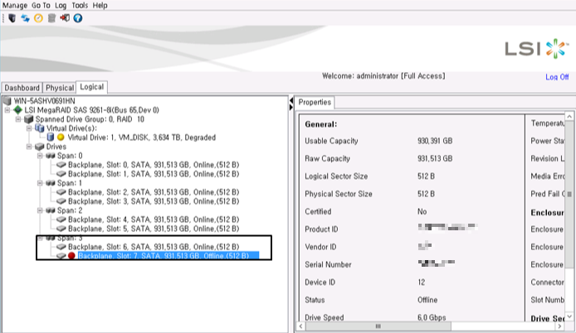Image resolution: width=576 pixels, height=333 pixels.
Task: Click the Virtual Drive(s) cylinders icon
Action: pos(39,128)
